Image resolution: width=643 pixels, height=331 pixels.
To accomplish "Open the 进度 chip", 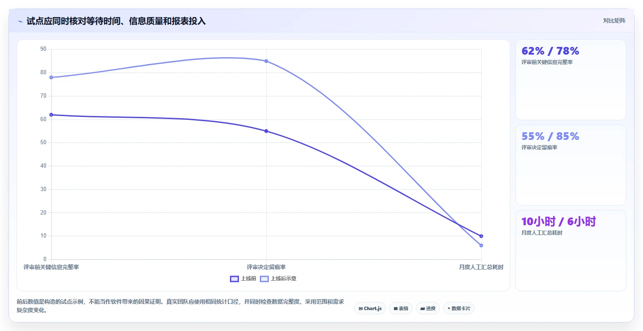I will click(428, 308).
